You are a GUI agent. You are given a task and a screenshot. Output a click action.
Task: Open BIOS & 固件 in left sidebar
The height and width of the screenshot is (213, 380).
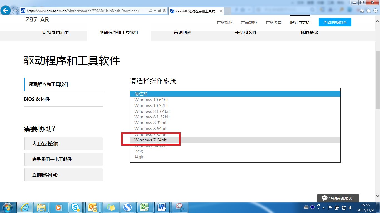(x=37, y=99)
